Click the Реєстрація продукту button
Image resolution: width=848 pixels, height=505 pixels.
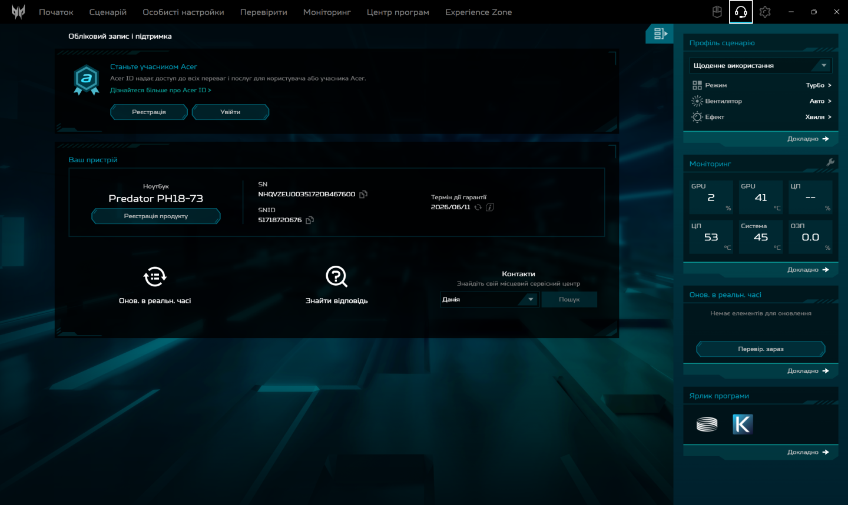coord(156,216)
